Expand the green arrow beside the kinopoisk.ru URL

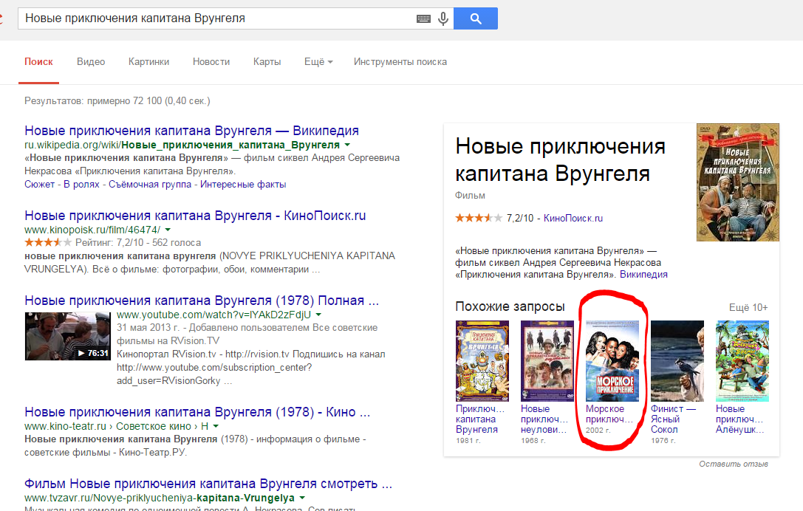point(178,230)
